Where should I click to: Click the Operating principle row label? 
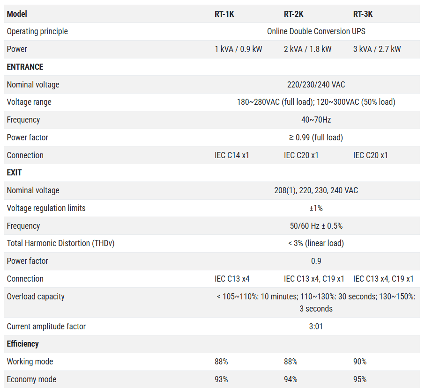click(37, 31)
